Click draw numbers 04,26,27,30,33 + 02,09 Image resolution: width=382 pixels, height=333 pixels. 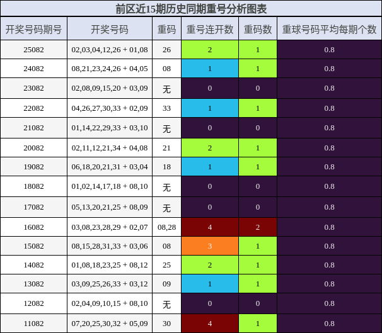pyautogui.click(x=110, y=108)
